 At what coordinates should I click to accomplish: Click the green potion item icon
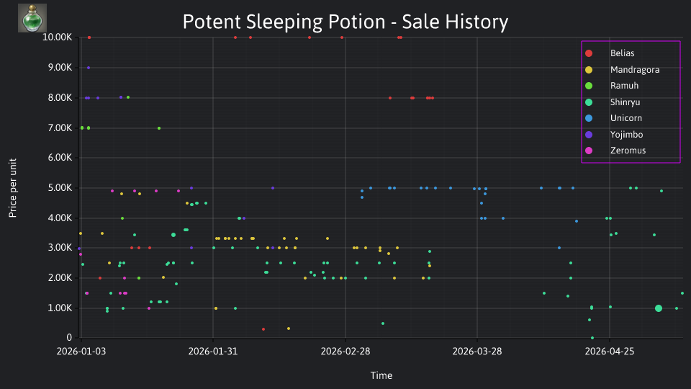coord(32,18)
